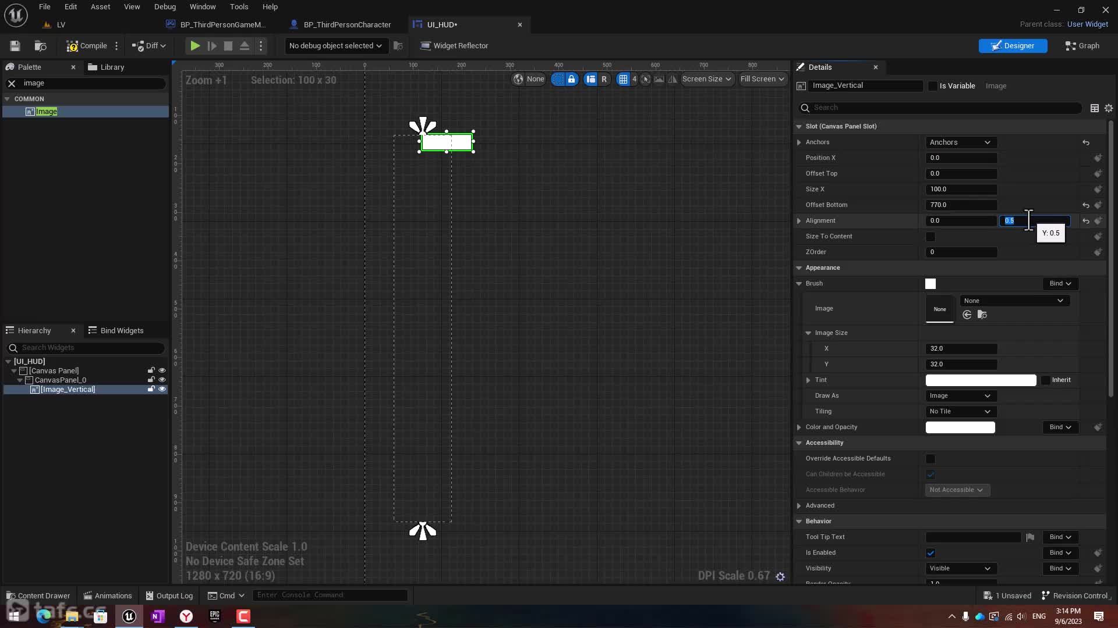Click the Advance single frame icon
Screen dimensions: 1118x628
point(212,46)
